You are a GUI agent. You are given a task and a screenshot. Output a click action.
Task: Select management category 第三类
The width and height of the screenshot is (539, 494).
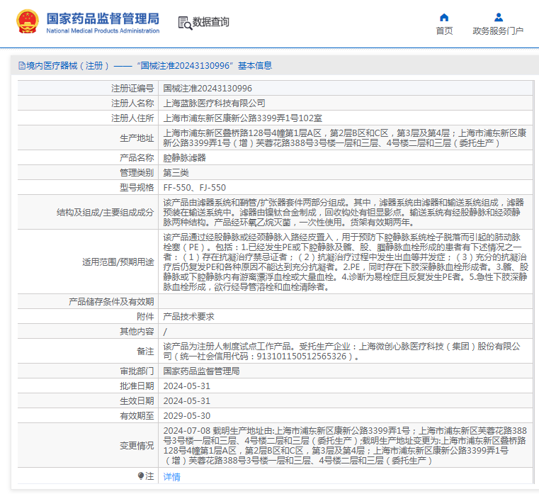pos(176,173)
